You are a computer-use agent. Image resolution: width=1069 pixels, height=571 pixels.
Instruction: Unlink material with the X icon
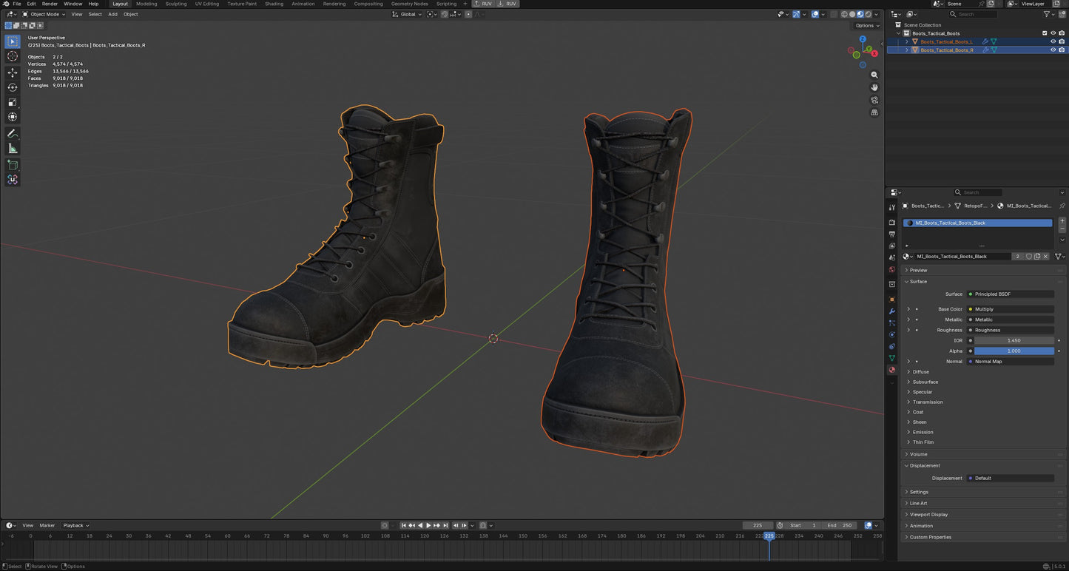pos(1045,257)
